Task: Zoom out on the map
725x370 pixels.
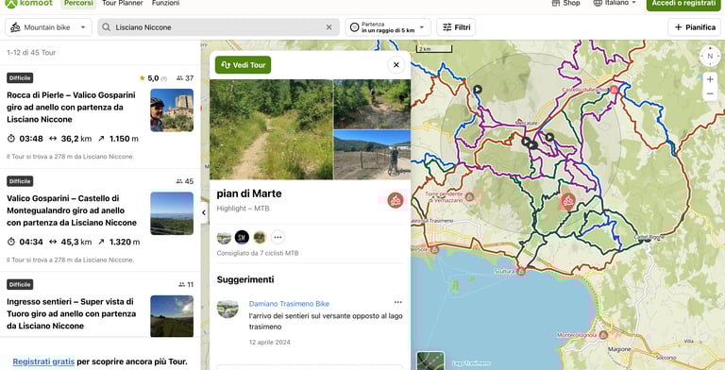Action: 710,93
